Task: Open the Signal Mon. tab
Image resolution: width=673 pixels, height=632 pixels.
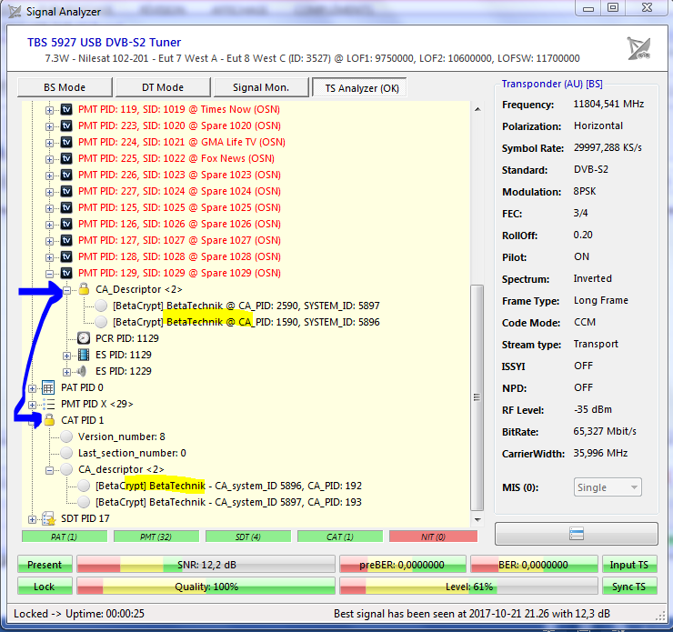Action: [259, 87]
